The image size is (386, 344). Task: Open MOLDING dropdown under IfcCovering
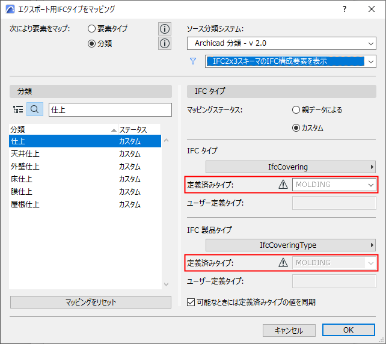click(x=334, y=185)
